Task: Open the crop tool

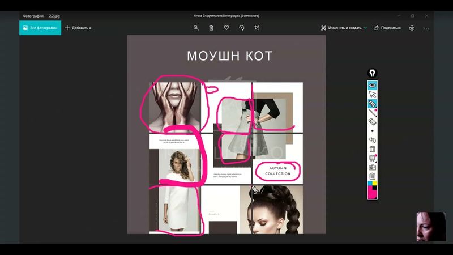Action: 257,28
